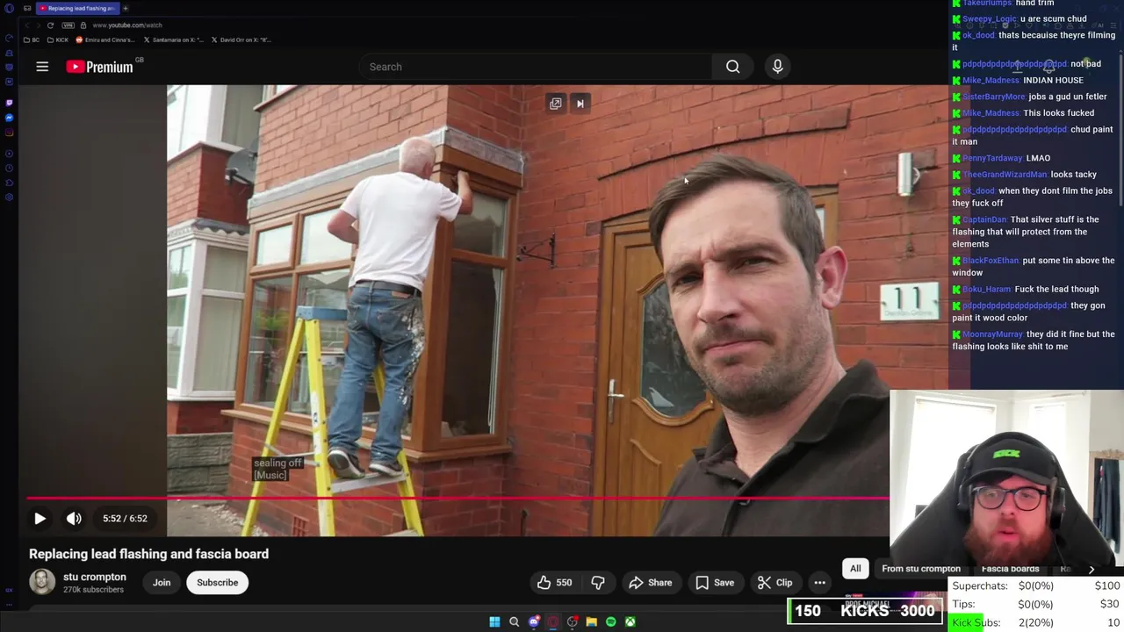
Task: Mute the video volume speaker
Action: pos(74,518)
